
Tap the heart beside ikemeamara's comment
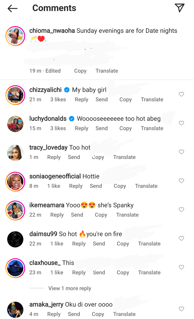coord(181,210)
